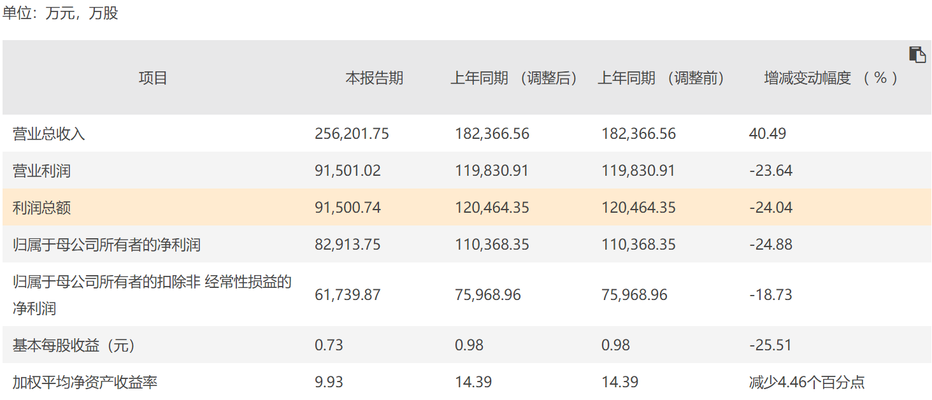The height and width of the screenshot is (400, 932).
Task: Click the 营业利润 row label
Action: pos(41,171)
